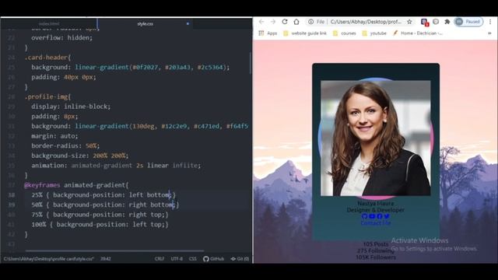Open the Extensions puzzle-piece menu

(x=447, y=22)
